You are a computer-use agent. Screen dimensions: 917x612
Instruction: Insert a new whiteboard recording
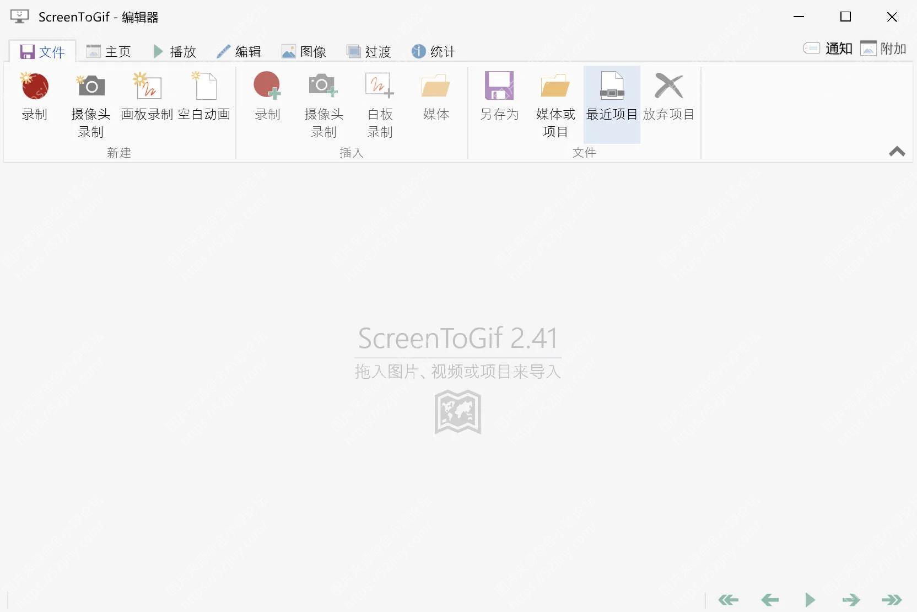380,105
